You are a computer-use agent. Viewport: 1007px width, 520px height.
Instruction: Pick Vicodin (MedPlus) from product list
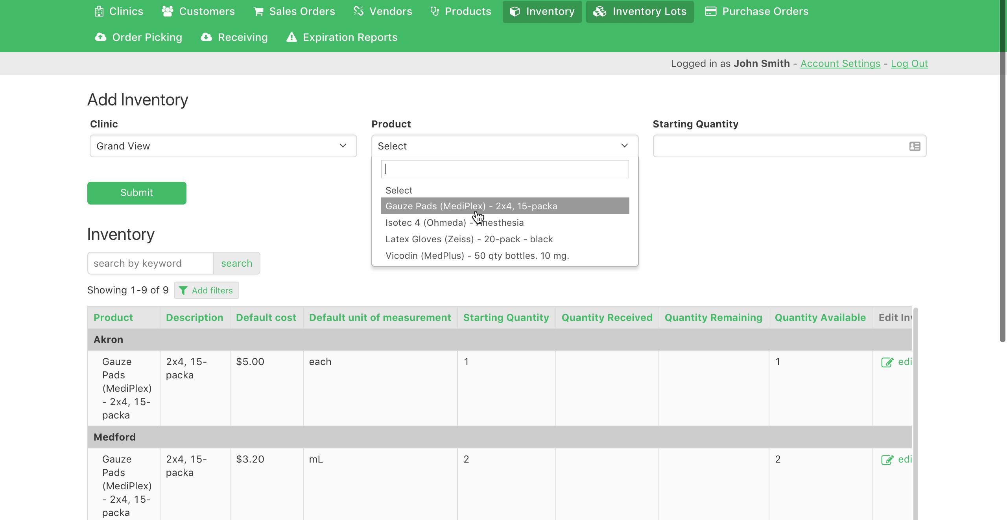(477, 256)
